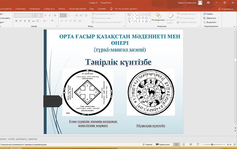The height and width of the screenshot is (149, 237).
Task: Click the Find (Найти) search icon
Action: tap(205, 14)
